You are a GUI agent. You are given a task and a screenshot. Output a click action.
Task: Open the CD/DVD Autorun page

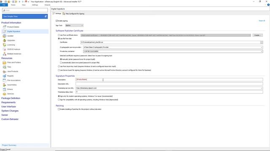pos(13,49)
